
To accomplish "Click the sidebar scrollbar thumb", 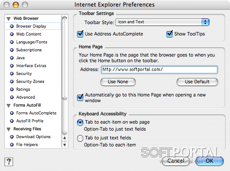I will tap(64, 58).
